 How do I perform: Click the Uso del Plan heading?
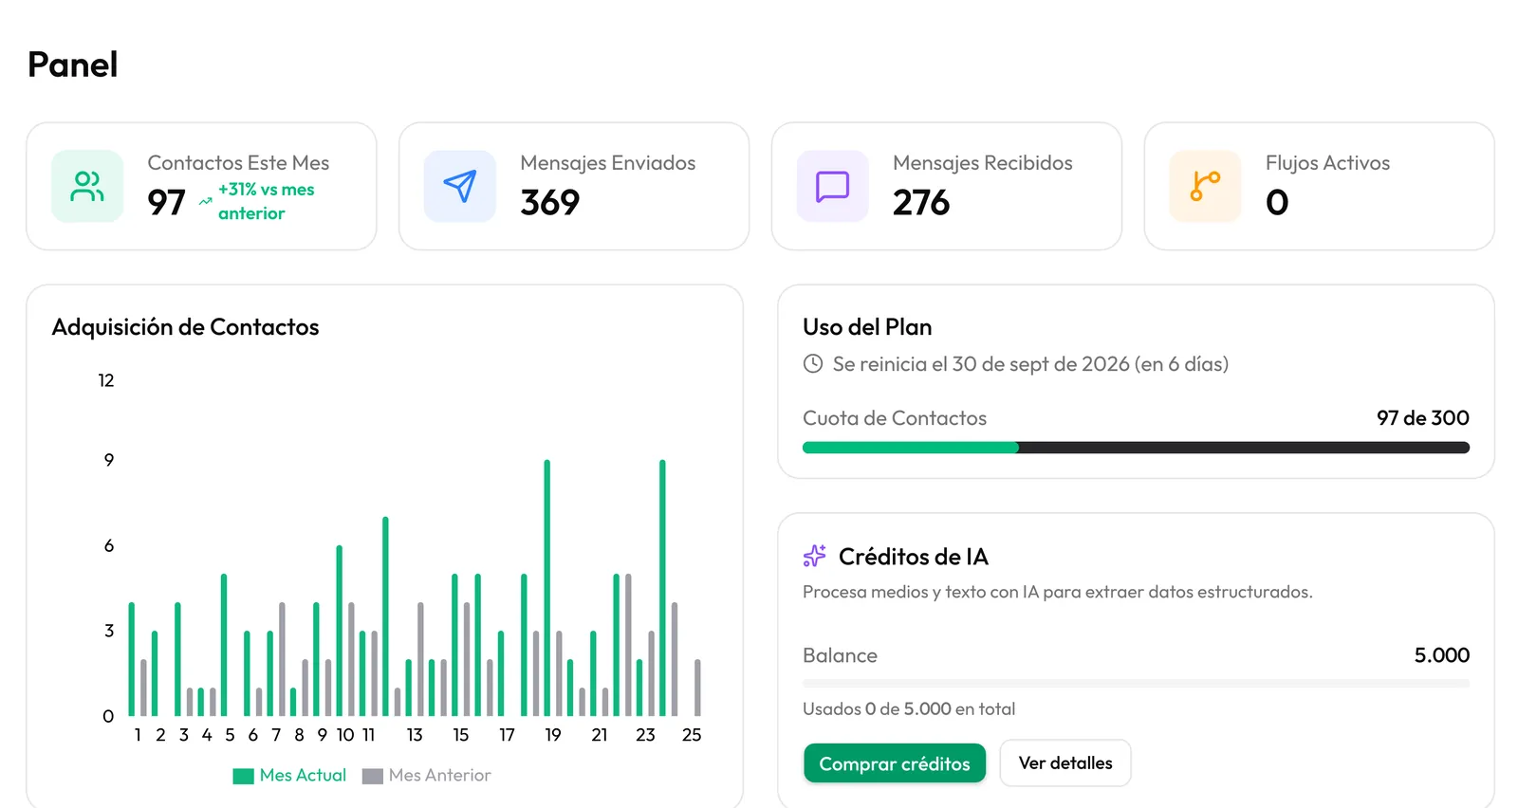tap(867, 327)
